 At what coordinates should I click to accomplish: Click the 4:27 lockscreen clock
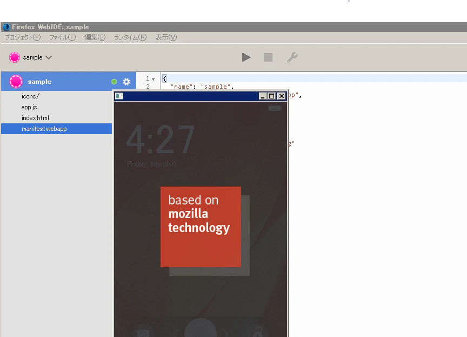pos(161,140)
